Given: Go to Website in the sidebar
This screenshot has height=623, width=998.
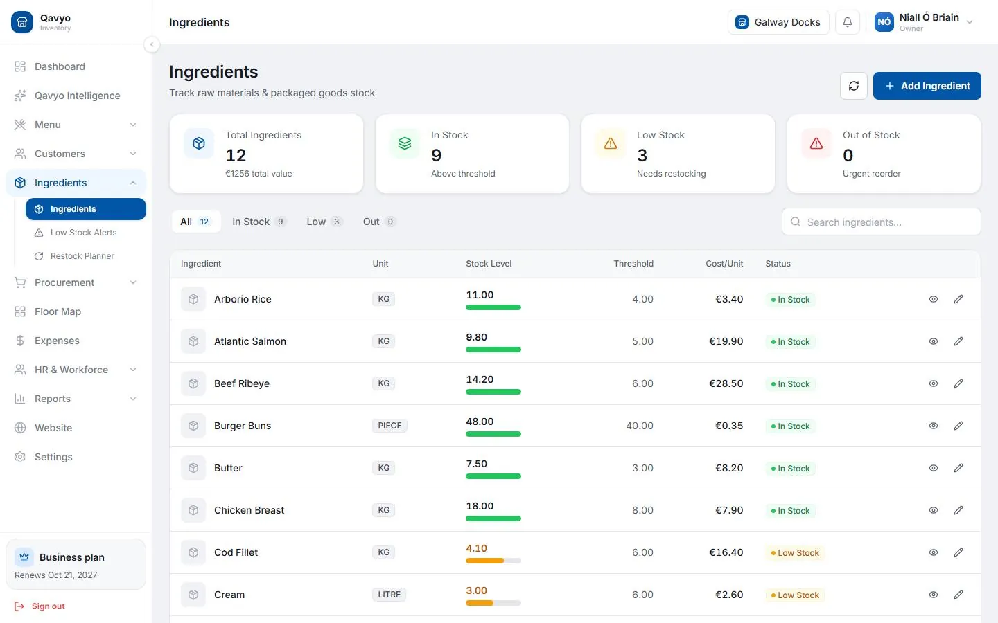Looking at the screenshot, I should pos(76,428).
